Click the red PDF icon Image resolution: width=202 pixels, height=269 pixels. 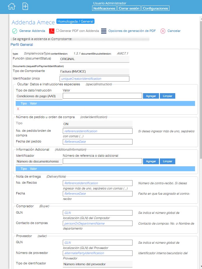coord(51,31)
